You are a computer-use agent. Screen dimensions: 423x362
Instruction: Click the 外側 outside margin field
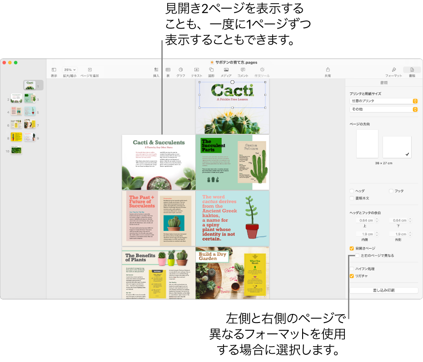(x=398, y=234)
